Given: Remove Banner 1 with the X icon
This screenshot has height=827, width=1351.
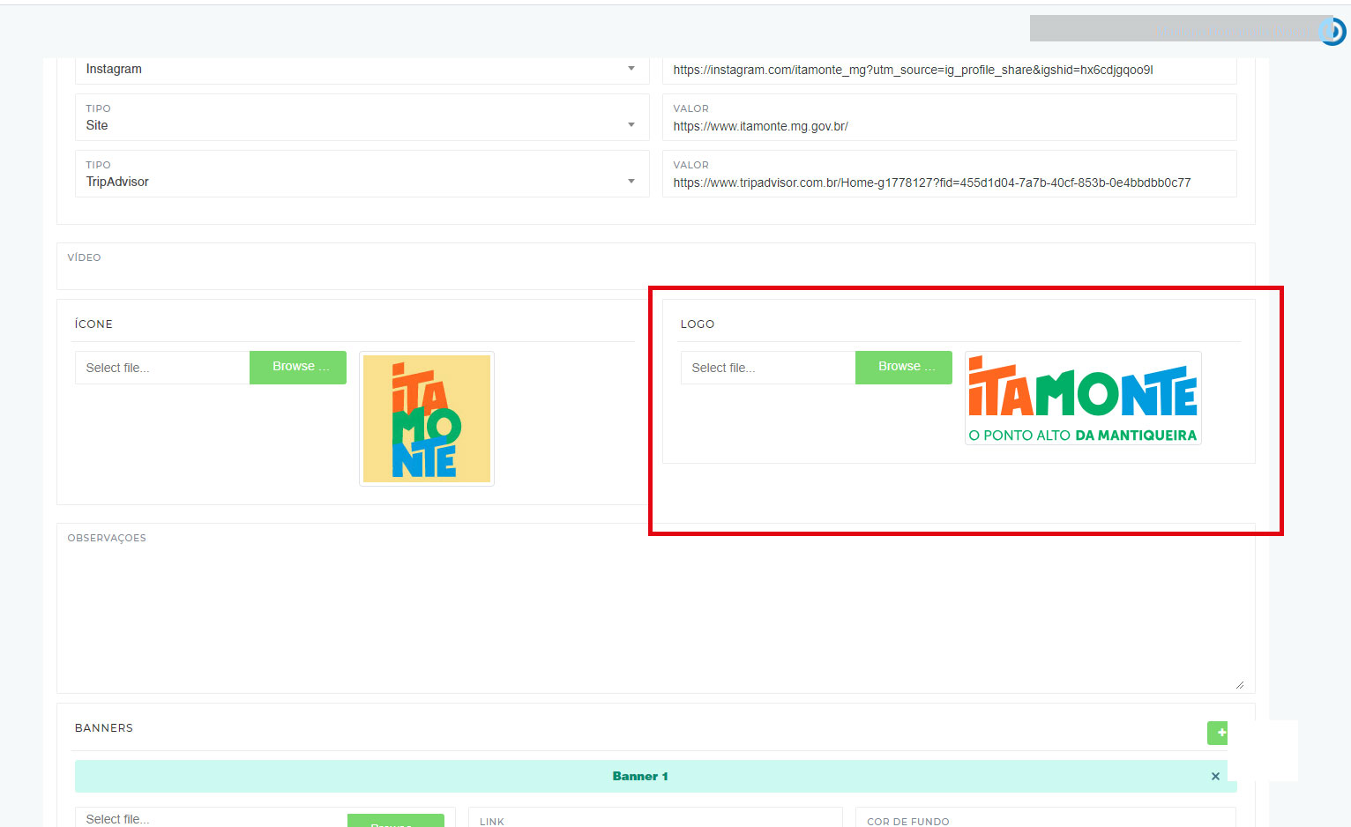Looking at the screenshot, I should [1215, 777].
